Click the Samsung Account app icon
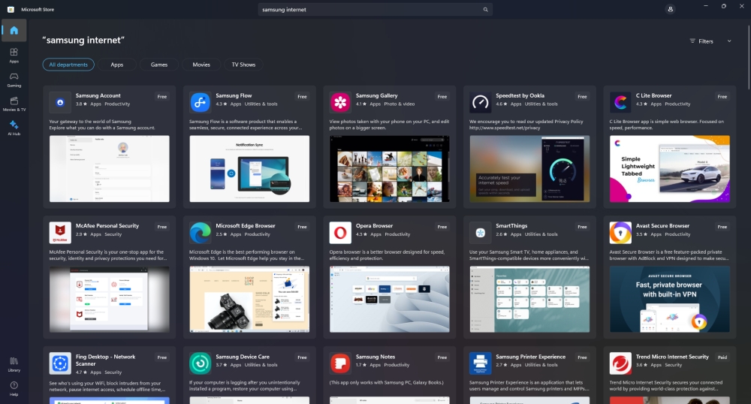Image resolution: width=751 pixels, height=404 pixels. tap(60, 102)
